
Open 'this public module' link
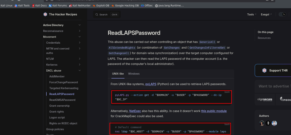pos(214,111)
